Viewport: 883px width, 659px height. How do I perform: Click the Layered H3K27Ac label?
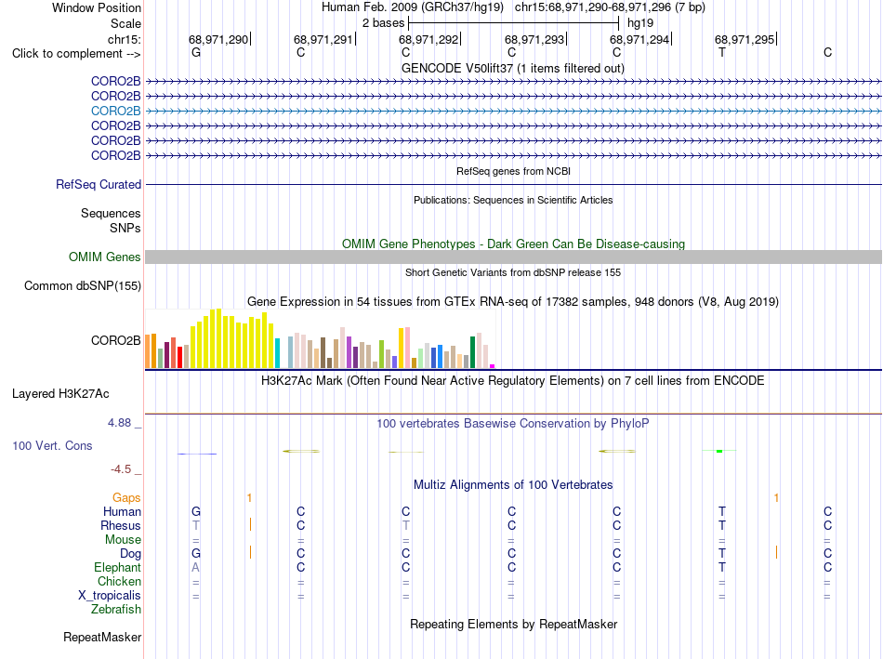[x=60, y=394]
